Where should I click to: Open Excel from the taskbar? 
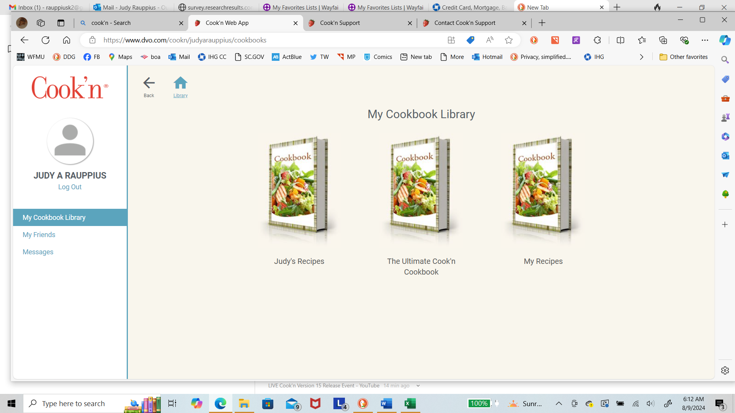(x=410, y=403)
